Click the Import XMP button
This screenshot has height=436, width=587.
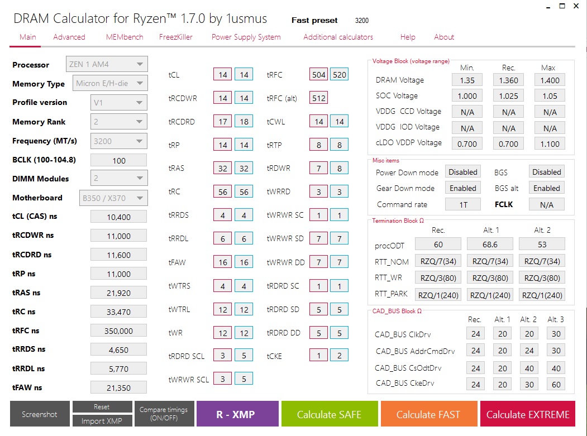point(102,421)
